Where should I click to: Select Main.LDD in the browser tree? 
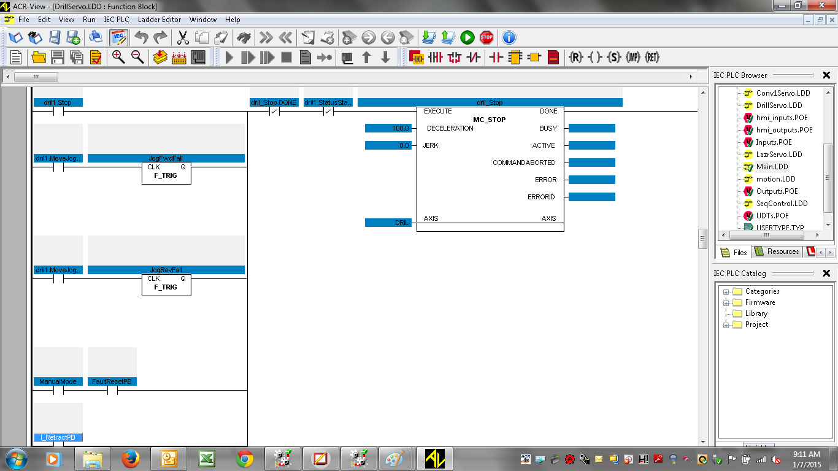click(772, 167)
